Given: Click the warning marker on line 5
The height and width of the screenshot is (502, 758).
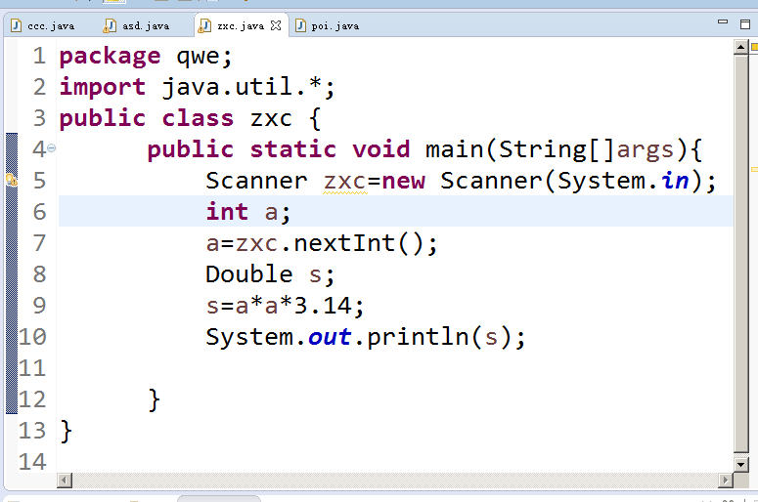Looking at the screenshot, I should click(11, 180).
